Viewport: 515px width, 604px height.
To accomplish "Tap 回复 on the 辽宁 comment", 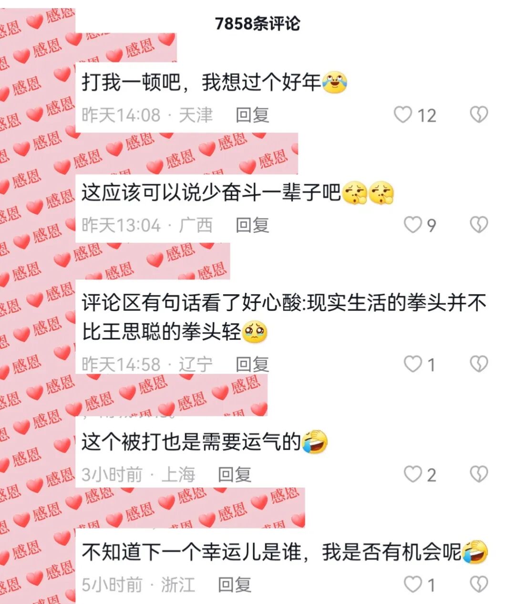I will click(x=252, y=364).
